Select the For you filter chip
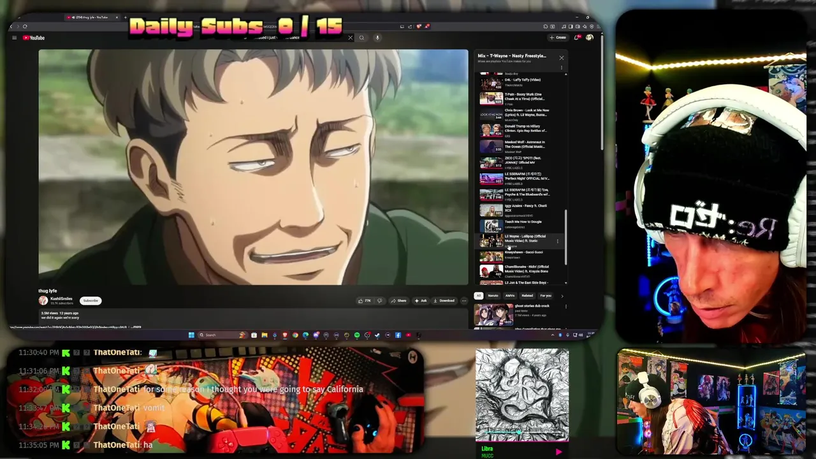The height and width of the screenshot is (459, 816). tap(546, 296)
